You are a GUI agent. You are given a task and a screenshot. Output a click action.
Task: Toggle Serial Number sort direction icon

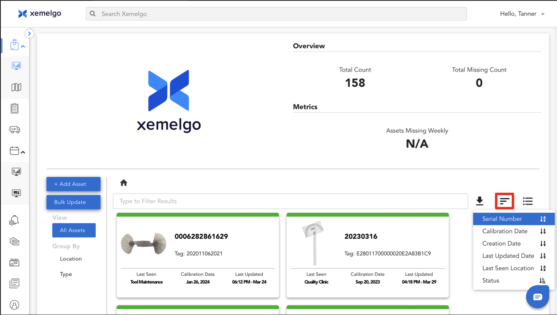543,219
